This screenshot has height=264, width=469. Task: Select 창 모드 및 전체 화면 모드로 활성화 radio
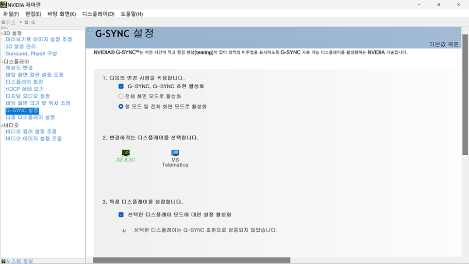coord(121,106)
